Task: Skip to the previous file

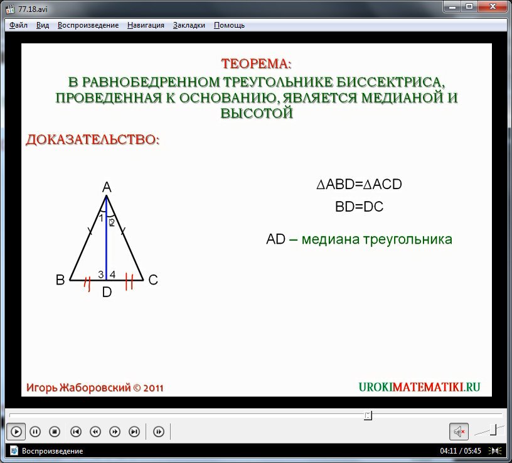Action: coord(76,432)
